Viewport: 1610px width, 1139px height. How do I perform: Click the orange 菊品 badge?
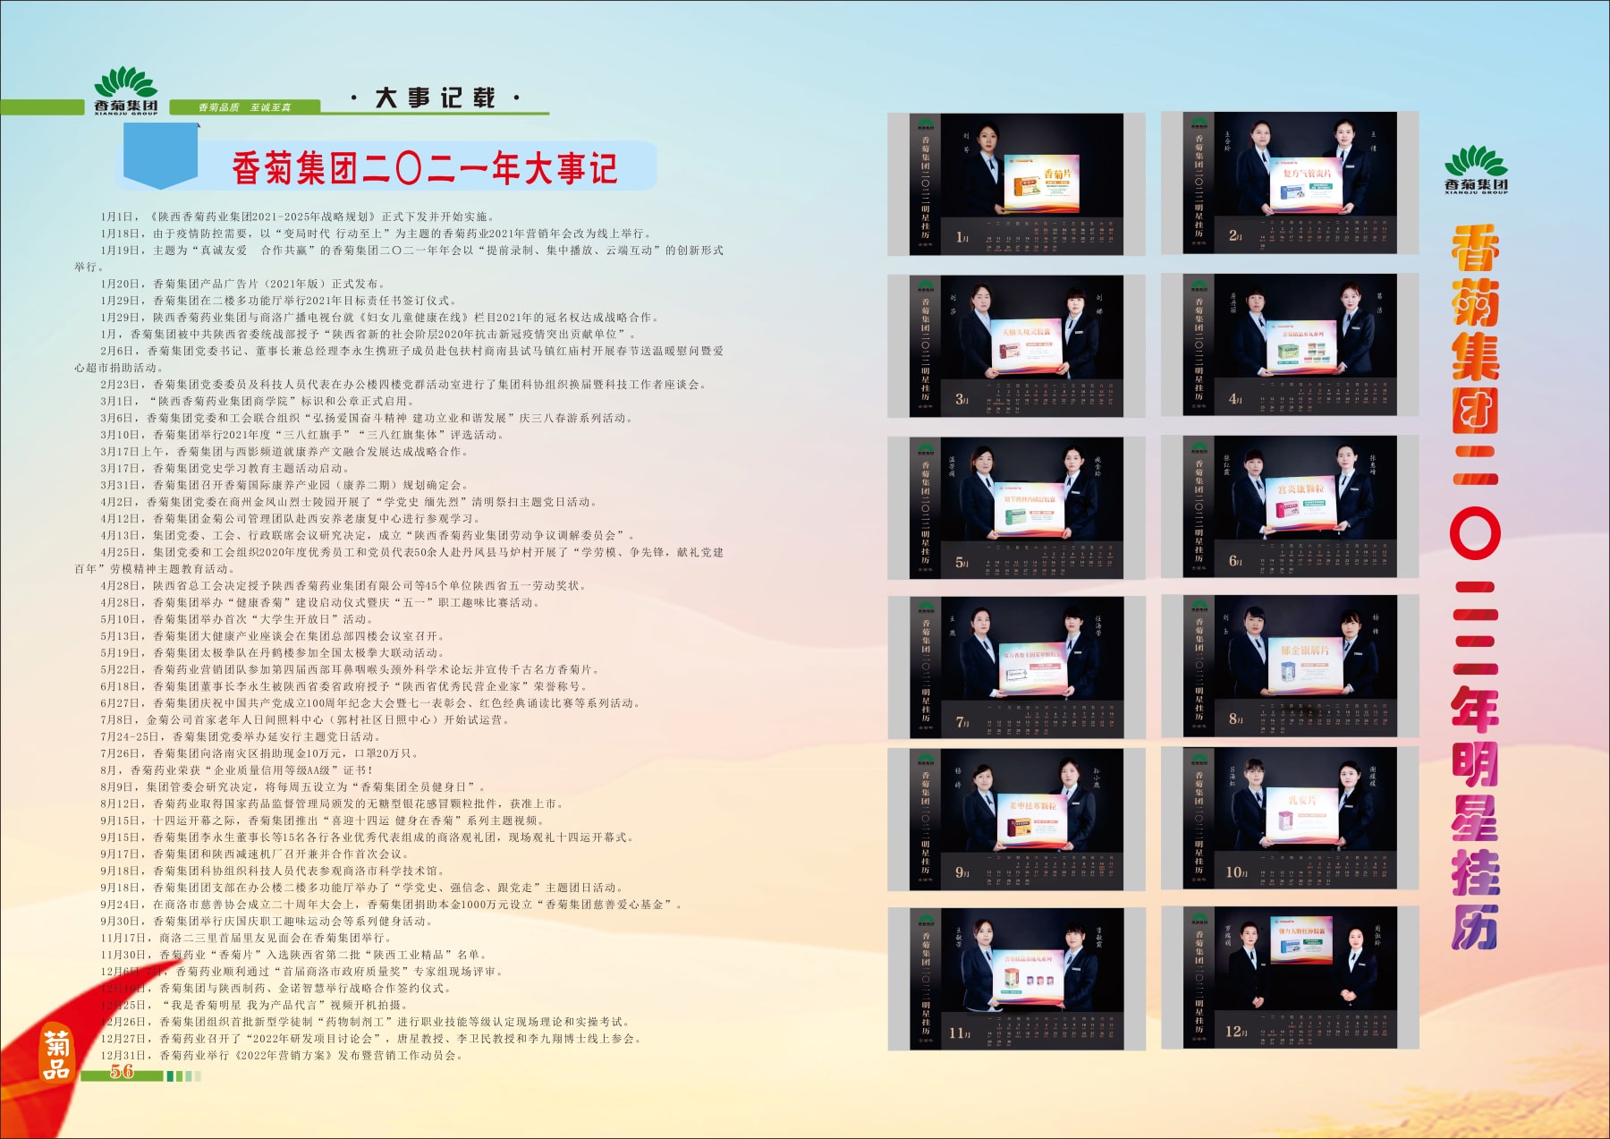coord(56,1055)
